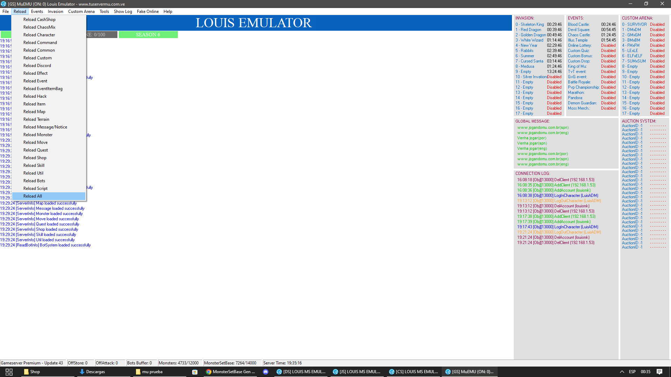Screen dimensions: 671x377
Task: Select Reload Script
Action: tap(49, 188)
